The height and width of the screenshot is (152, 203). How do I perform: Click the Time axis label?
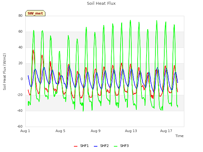coord(180,136)
